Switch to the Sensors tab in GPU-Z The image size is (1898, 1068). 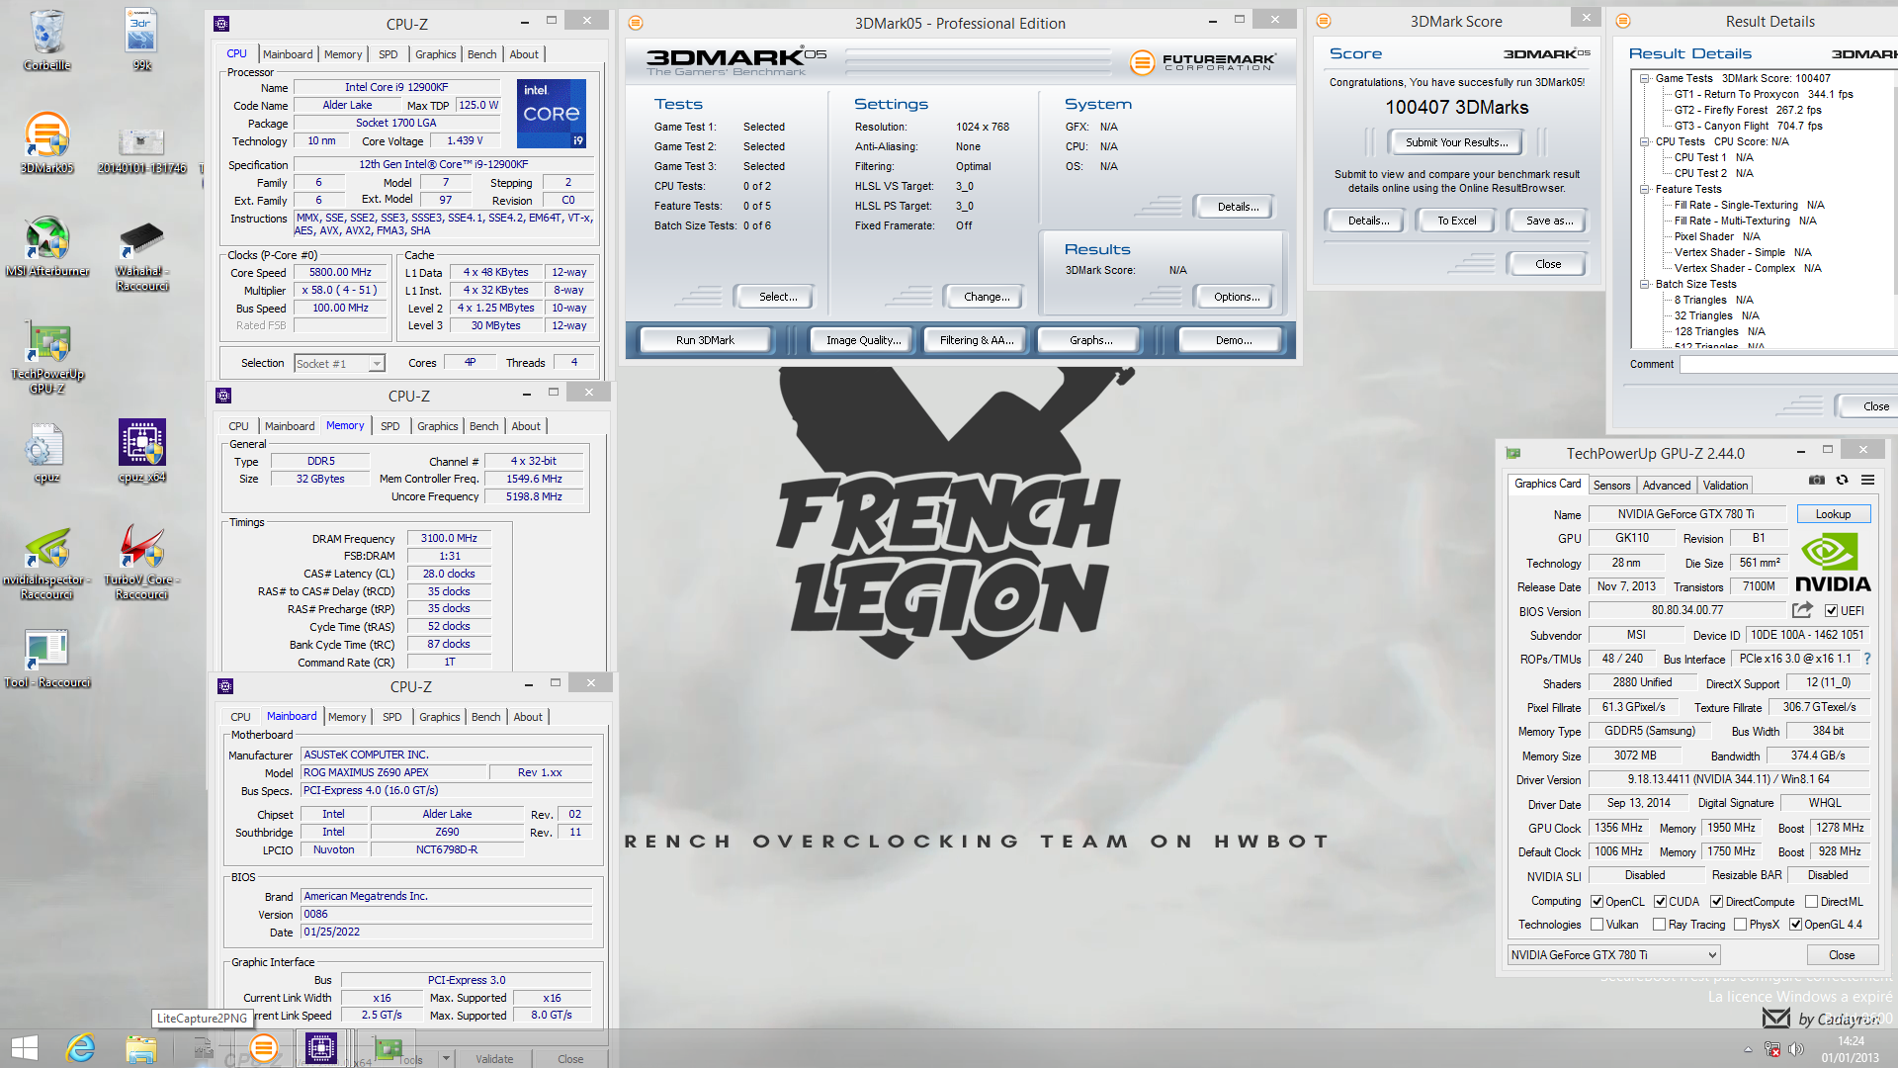coord(1611,486)
